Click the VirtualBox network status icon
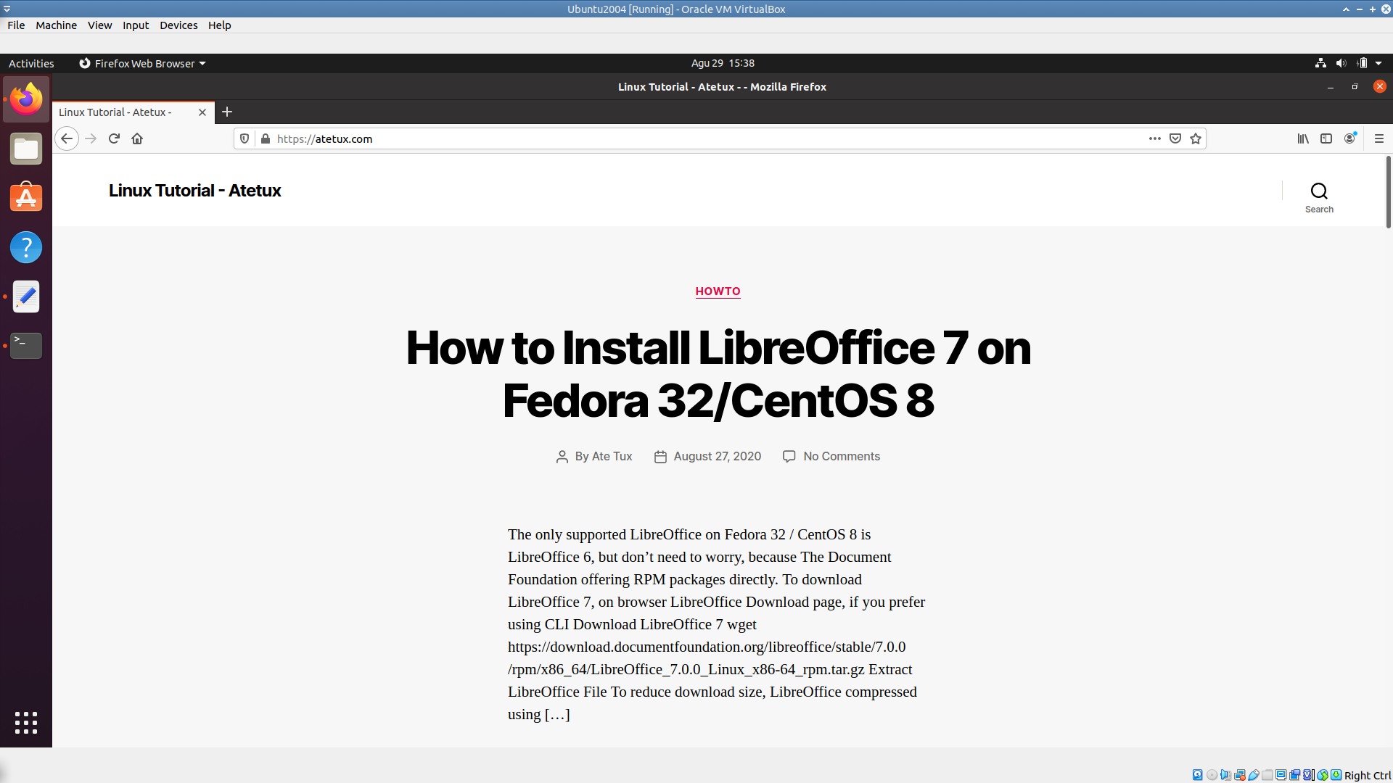Viewport: 1393px width, 783px height. pyautogui.click(x=1240, y=775)
